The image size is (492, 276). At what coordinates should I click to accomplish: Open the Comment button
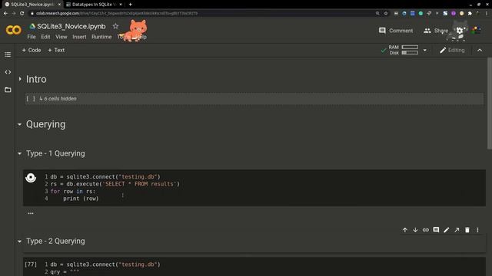pos(396,31)
